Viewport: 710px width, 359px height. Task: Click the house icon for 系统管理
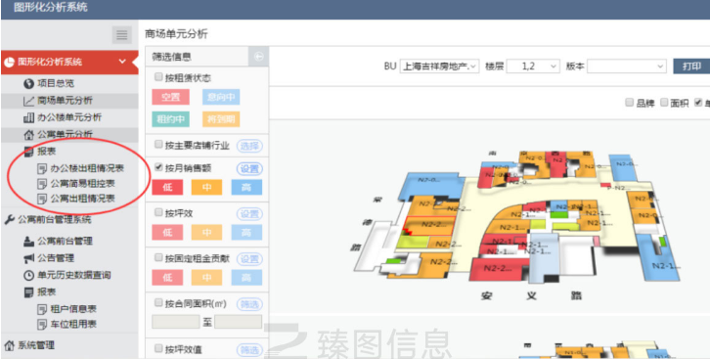click(x=9, y=345)
